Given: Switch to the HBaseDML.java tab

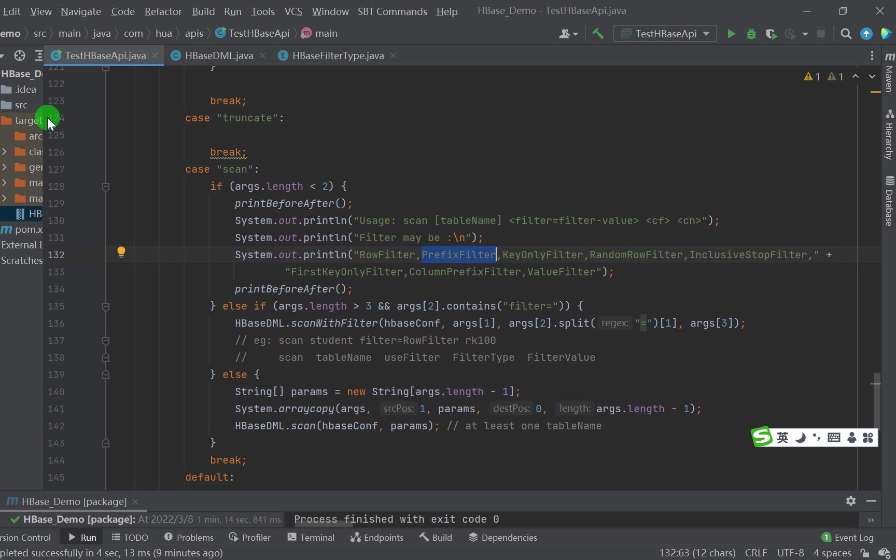Looking at the screenshot, I should tap(218, 55).
